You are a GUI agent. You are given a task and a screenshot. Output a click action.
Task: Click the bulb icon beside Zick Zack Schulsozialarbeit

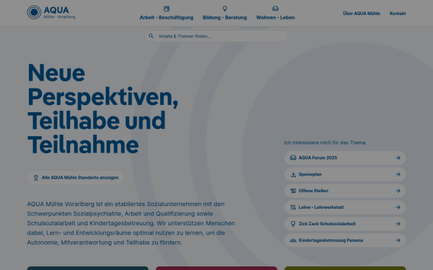[293, 224]
